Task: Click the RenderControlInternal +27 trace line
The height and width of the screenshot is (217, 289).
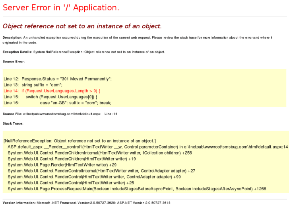Action: (x=101, y=171)
